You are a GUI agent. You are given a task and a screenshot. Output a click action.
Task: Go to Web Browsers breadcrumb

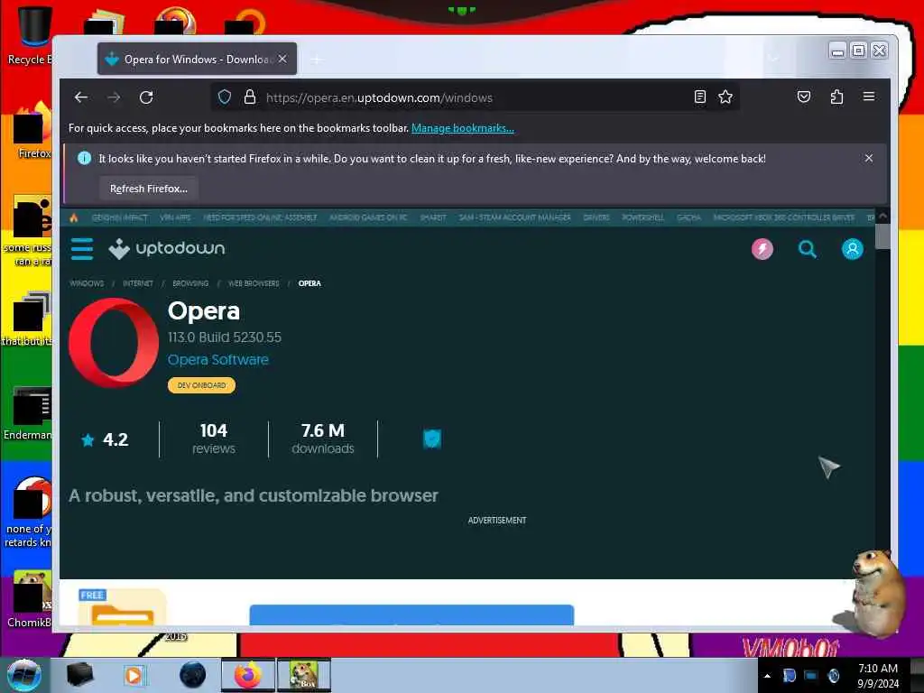[x=254, y=283]
